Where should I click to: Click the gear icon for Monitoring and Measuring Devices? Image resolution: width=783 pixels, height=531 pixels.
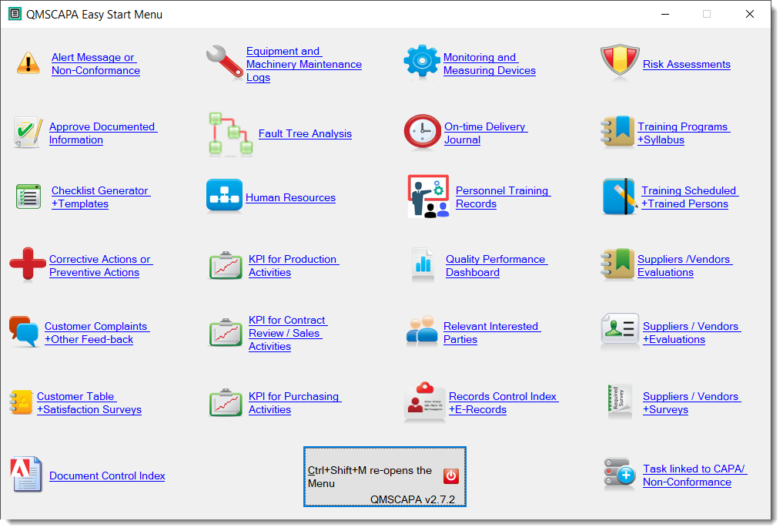pos(421,62)
